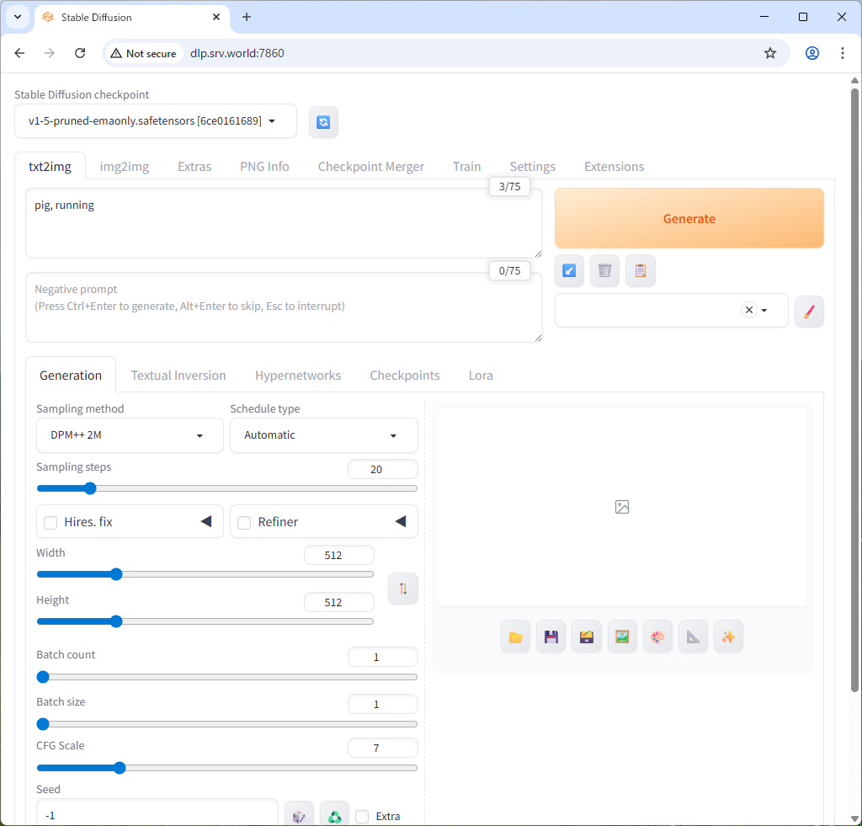Open the Sampling method dropdown

click(129, 435)
